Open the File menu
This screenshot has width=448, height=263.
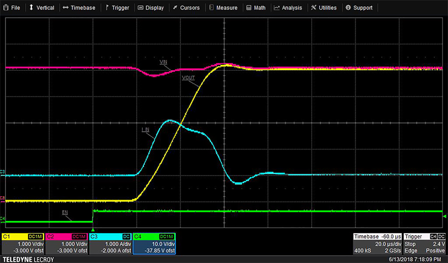[12, 8]
